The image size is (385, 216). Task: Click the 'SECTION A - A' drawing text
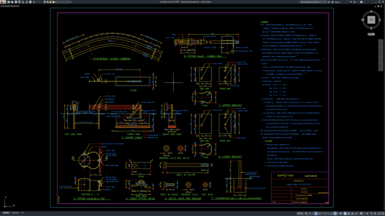(x=90, y=194)
